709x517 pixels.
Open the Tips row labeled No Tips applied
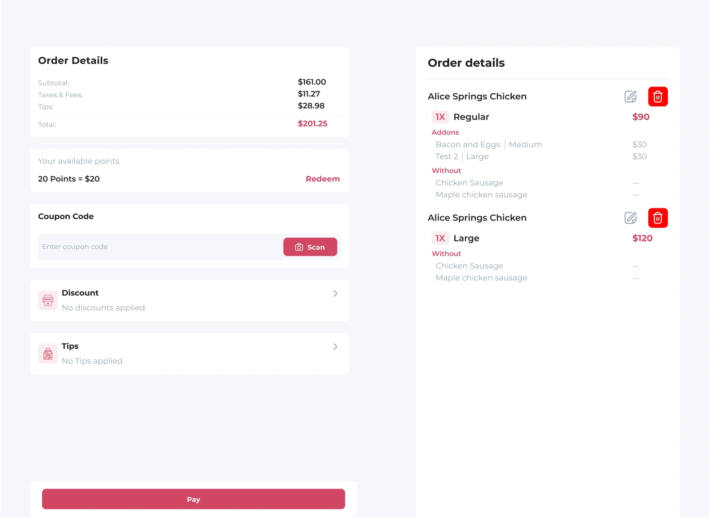(x=92, y=361)
